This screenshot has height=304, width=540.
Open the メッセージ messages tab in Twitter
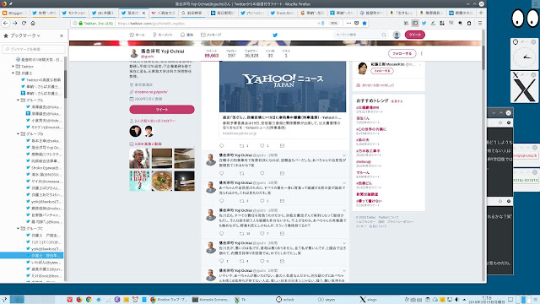[x=211, y=35]
